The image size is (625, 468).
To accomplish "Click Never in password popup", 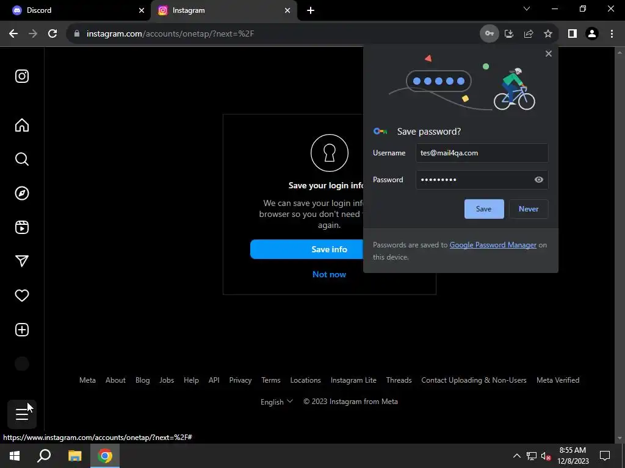I will [529, 209].
